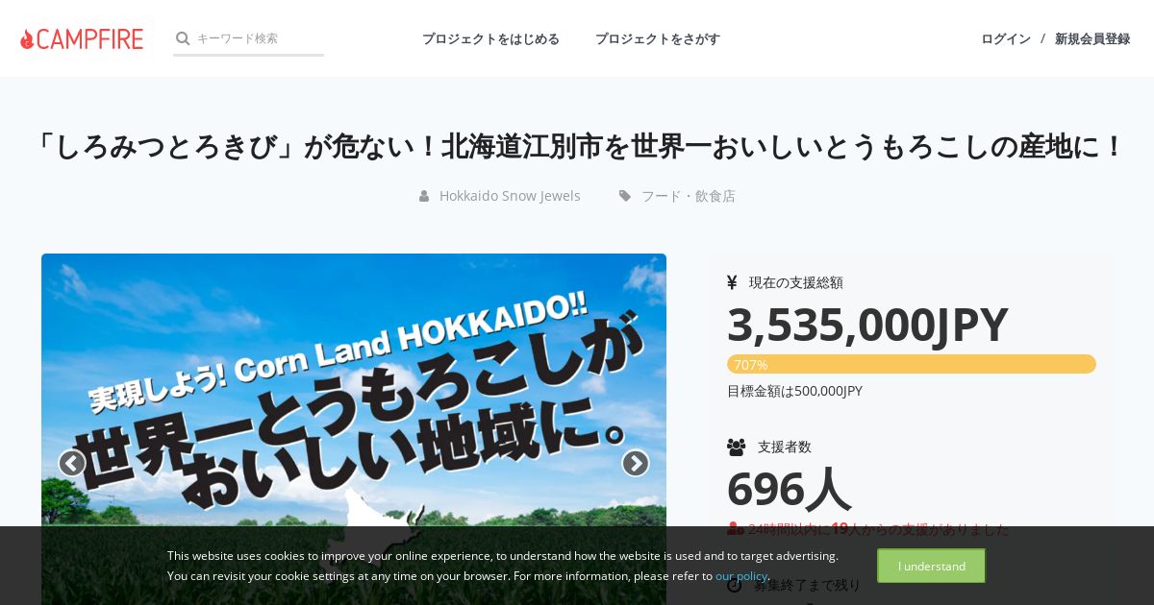
Task: Click the supporters group icon near 支援者数
Action: 737,447
